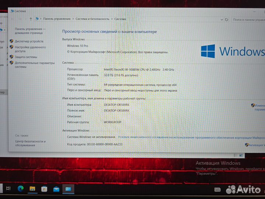Image resolution: width=265 pixels, height=199 pixels.
Task: Expand the address bar history dropdown
Action: [222, 20]
